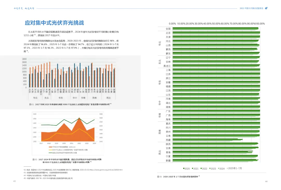Click the 2024 legend swatch in Figure 63
Image resolution: width=281 pixels, height=190 pixels.
pyautogui.click(x=219, y=168)
